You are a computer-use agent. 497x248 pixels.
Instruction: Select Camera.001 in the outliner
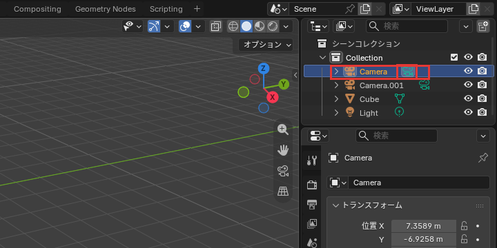click(x=381, y=85)
